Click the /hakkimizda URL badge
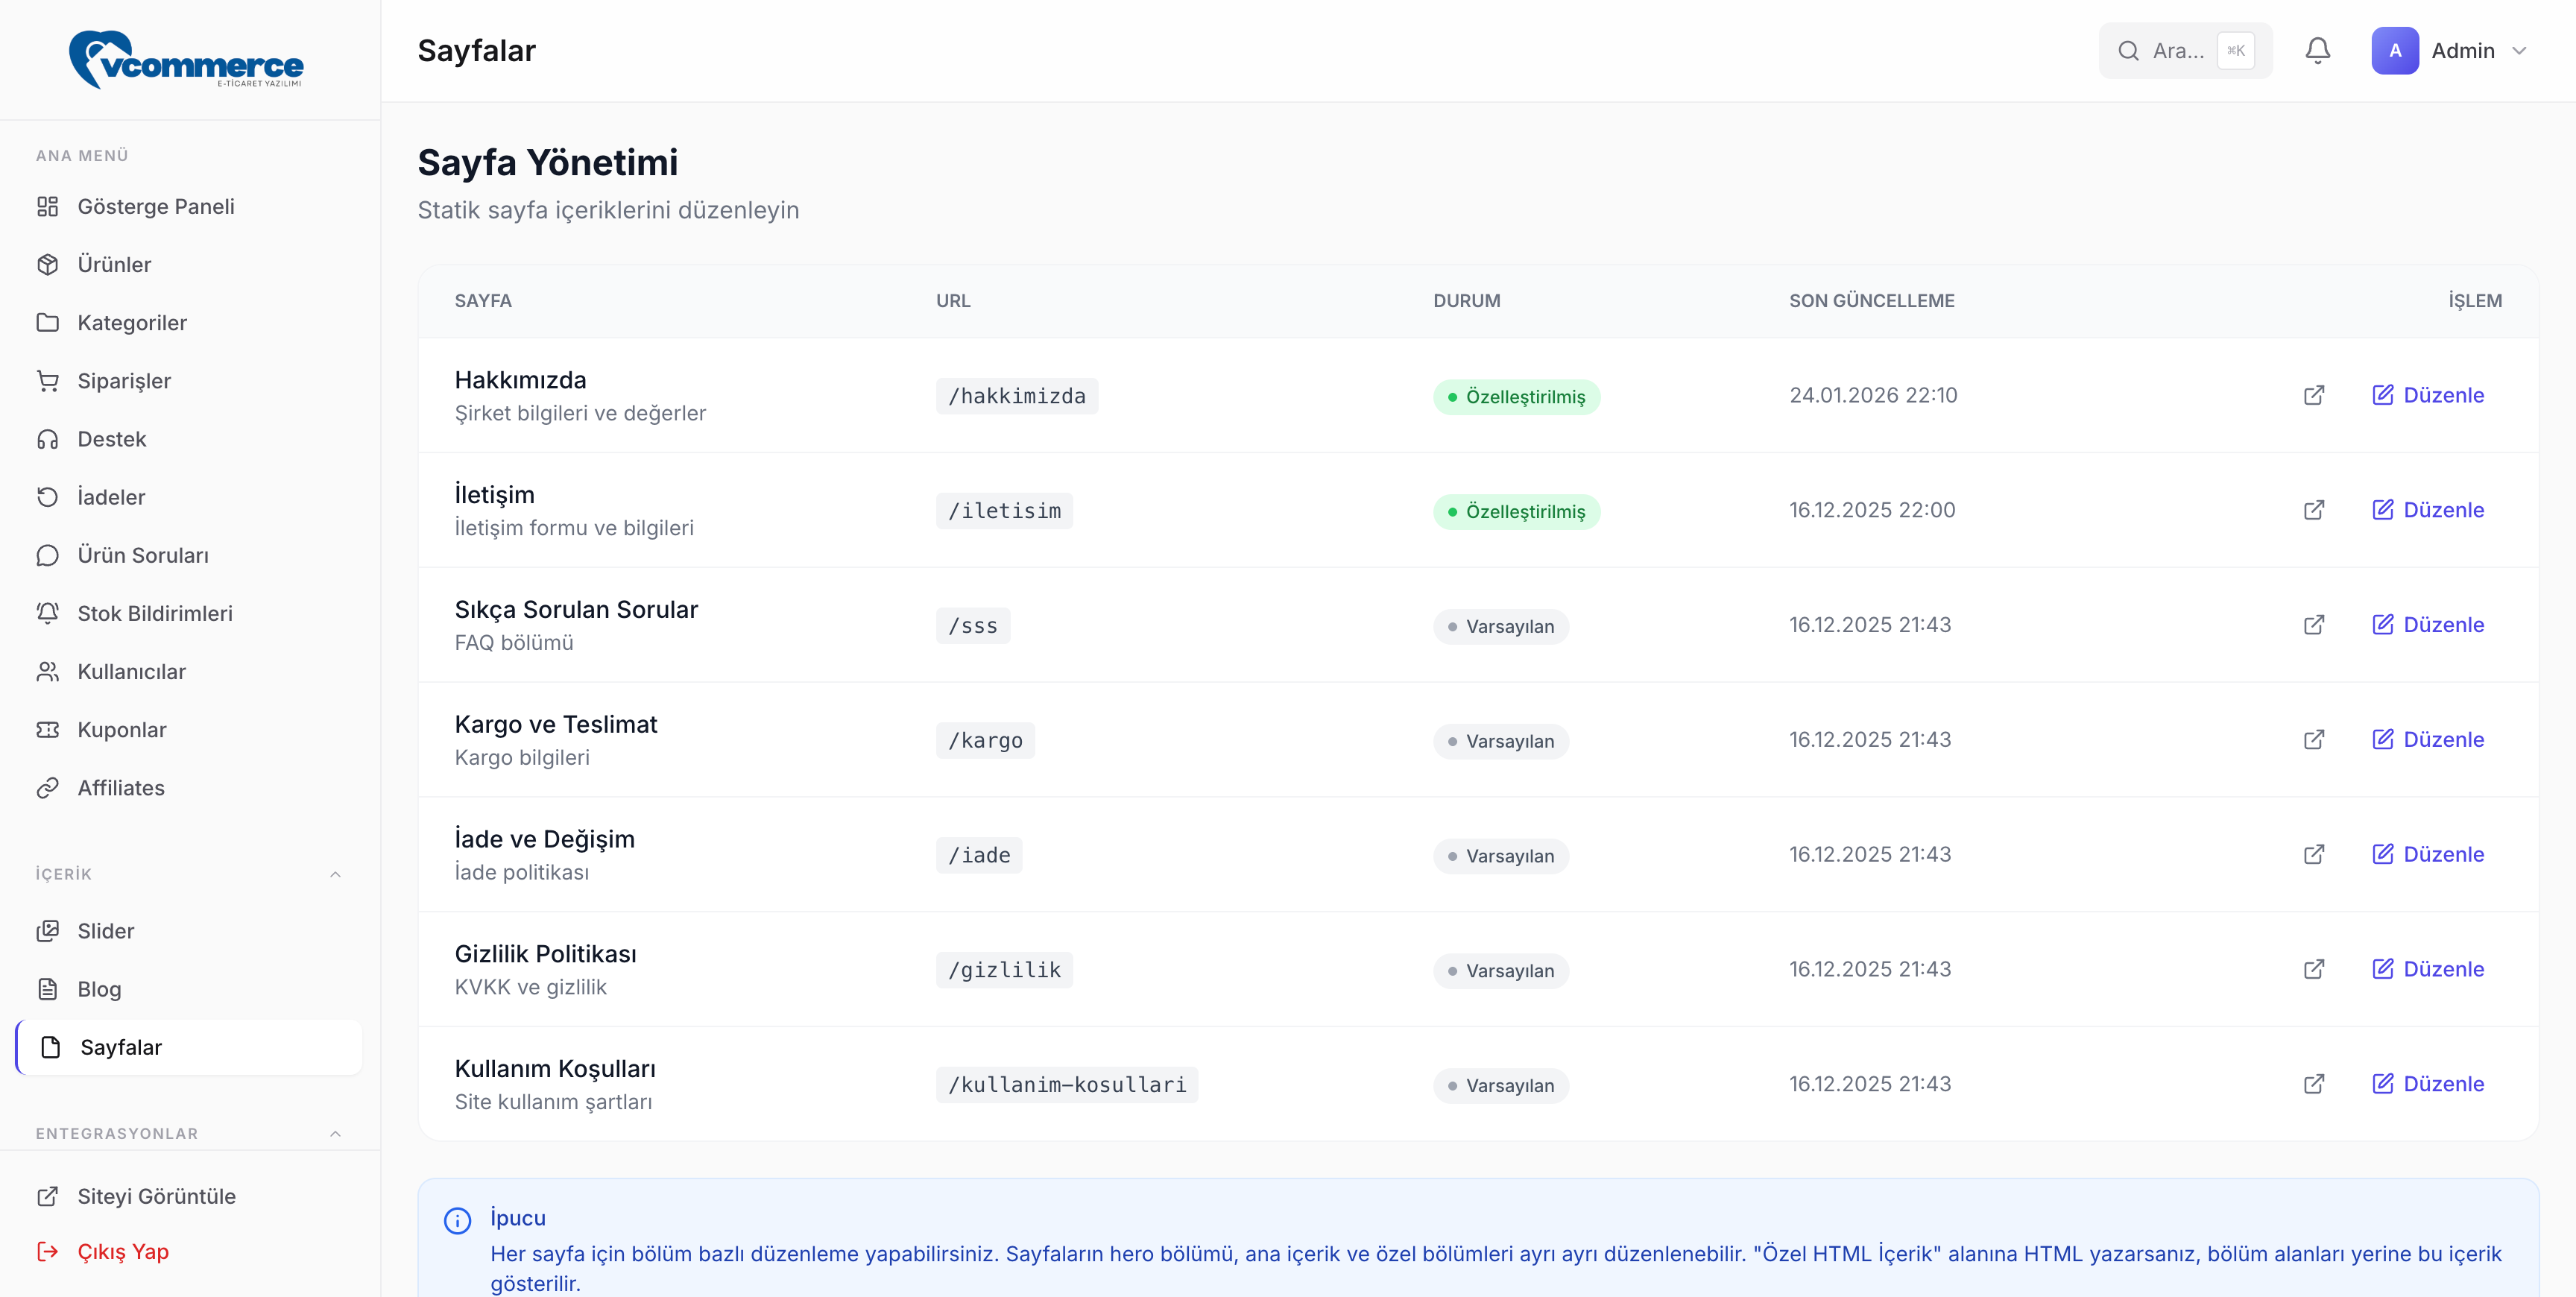The image size is (2576, 1297). coord(1016,396)
